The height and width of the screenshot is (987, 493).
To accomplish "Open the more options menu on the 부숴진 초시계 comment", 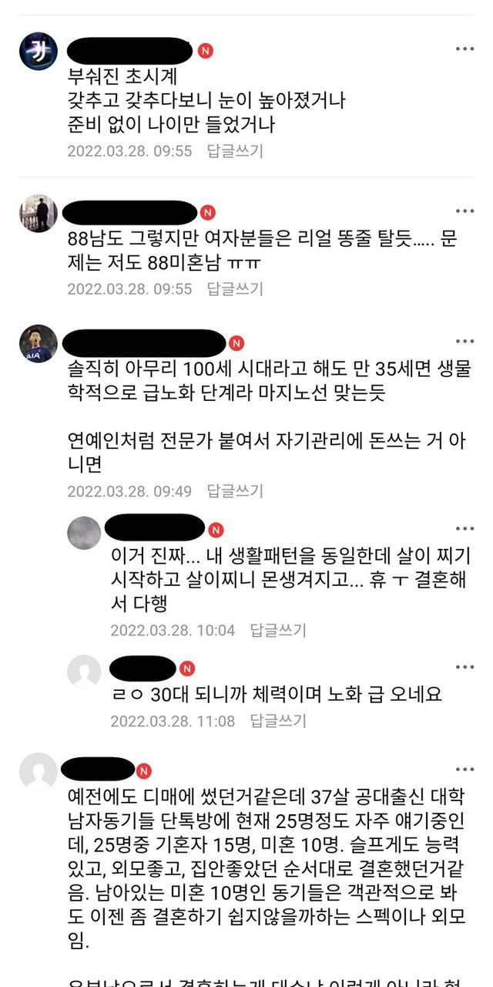I will click(464, 49).
